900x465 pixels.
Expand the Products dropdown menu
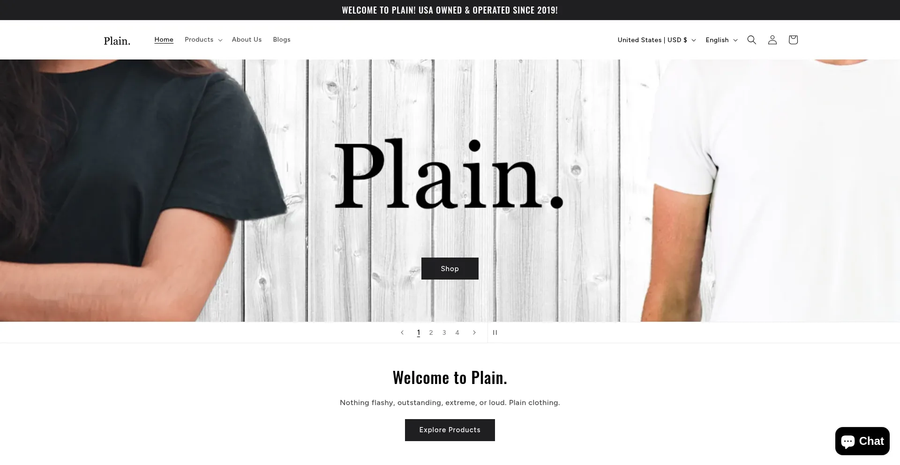[203, 40]
